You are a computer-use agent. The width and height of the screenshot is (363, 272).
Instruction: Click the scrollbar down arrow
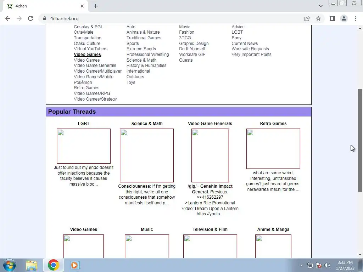pyautogui.click(x=360, y=255)
